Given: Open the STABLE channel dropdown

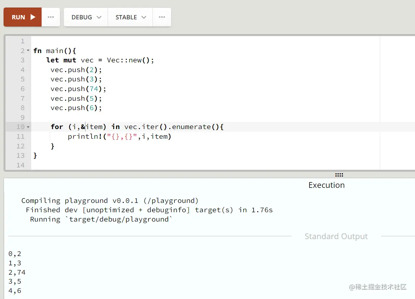Looking at the screenshot, I should [x=131, y=17].
